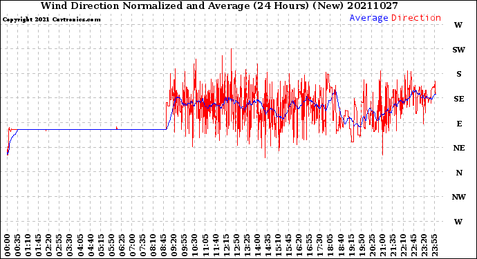Click the 14:00 time label
The image size is (477, 259).
tap(258, 245)
